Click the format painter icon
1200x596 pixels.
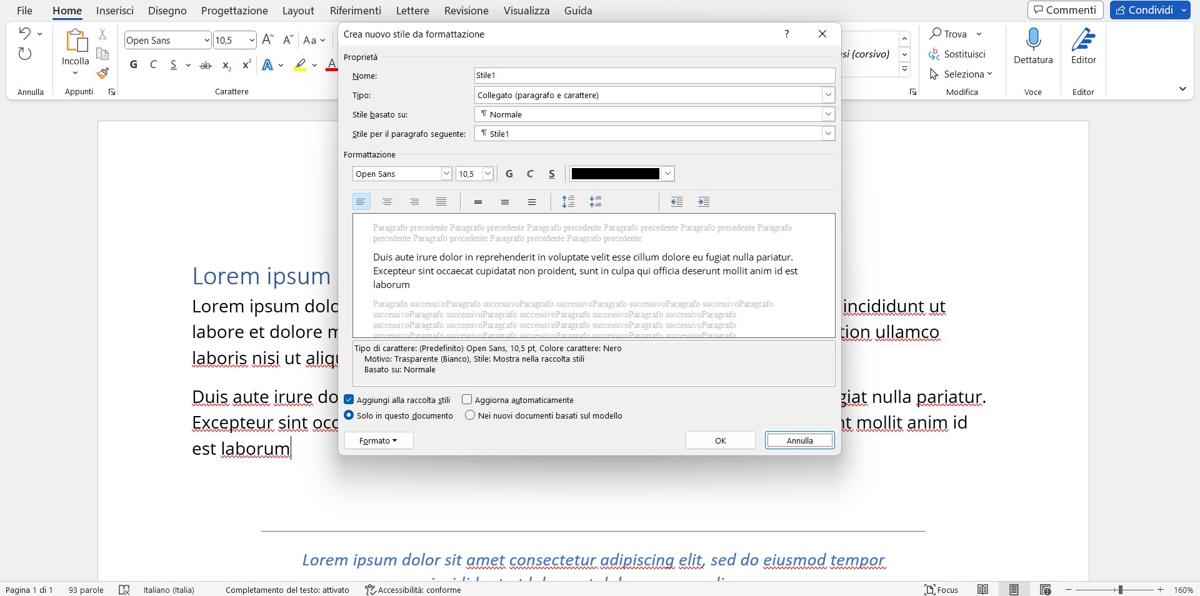tap(103, 74)
